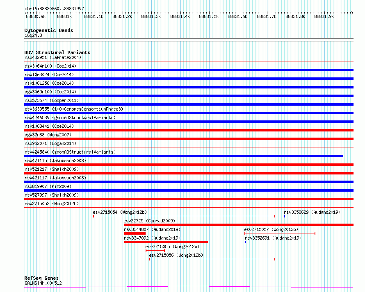Select the blue bar under nsv4245840
Image resolution: width=365 pixels, height=292 pixels.
(x=184, y=156)
